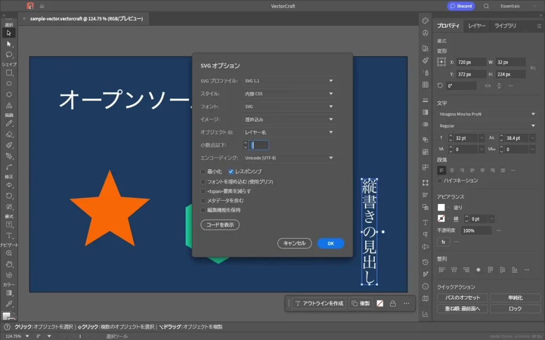
Task: Enable 編集機能を保持 checkbox
Action: [203, 210]
